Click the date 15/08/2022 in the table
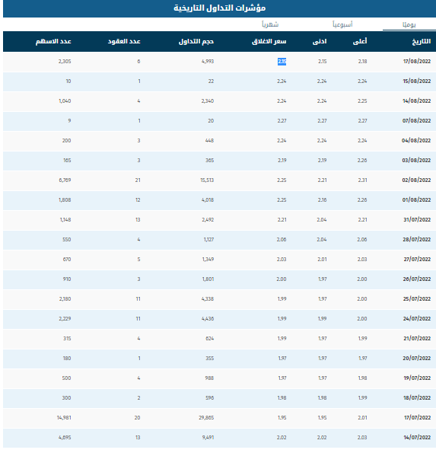The image size is (436, 453). [x=417, y=81]
